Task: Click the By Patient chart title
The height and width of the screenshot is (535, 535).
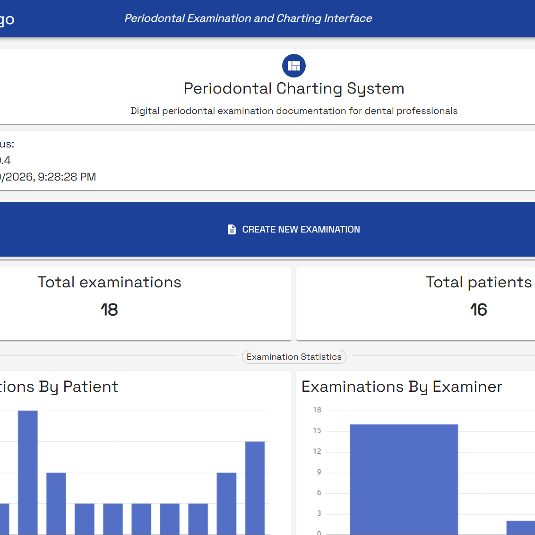Action: point(59,387)
